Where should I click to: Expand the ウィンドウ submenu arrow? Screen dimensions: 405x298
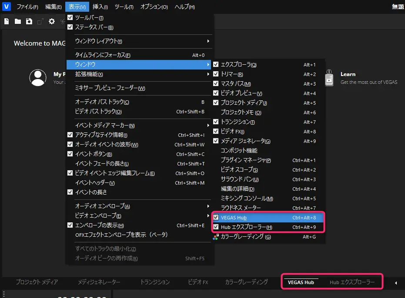pyautogui.click(x=208, y=64)
